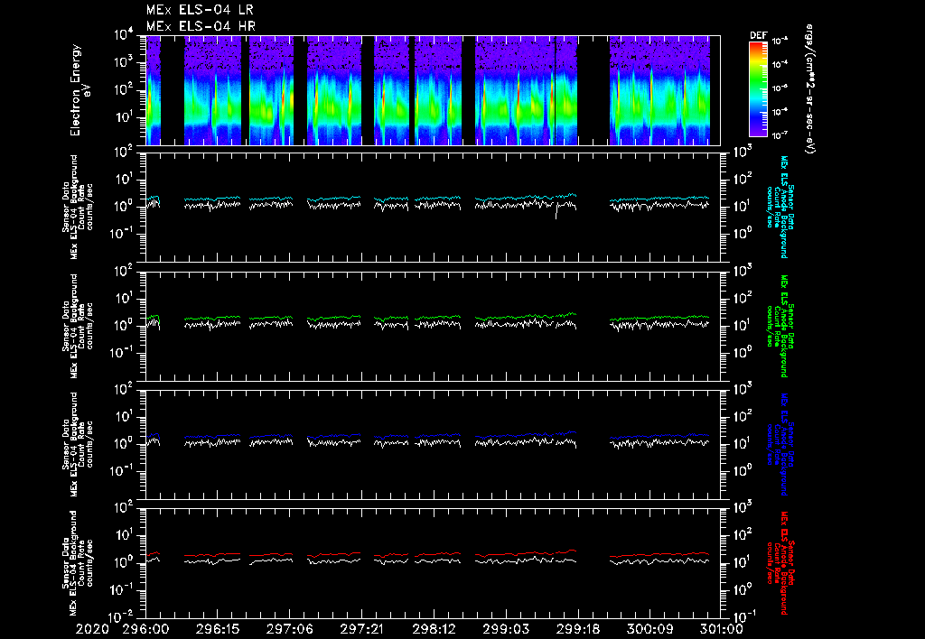Screen dimensions: 925x639
Task: Click the '296:15' time tick label
Action: (218, 629)
